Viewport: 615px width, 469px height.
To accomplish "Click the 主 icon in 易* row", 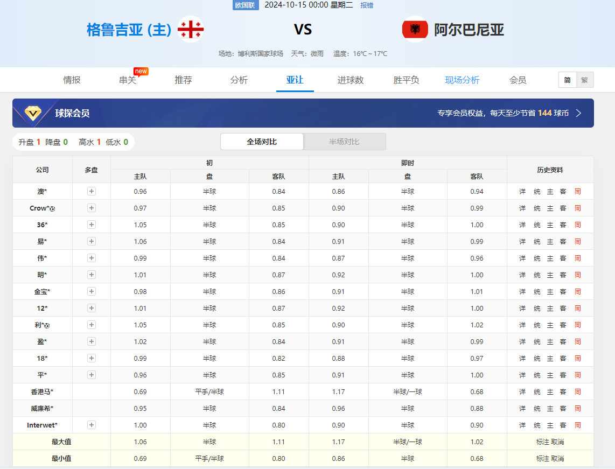I will tap(550, 242).
